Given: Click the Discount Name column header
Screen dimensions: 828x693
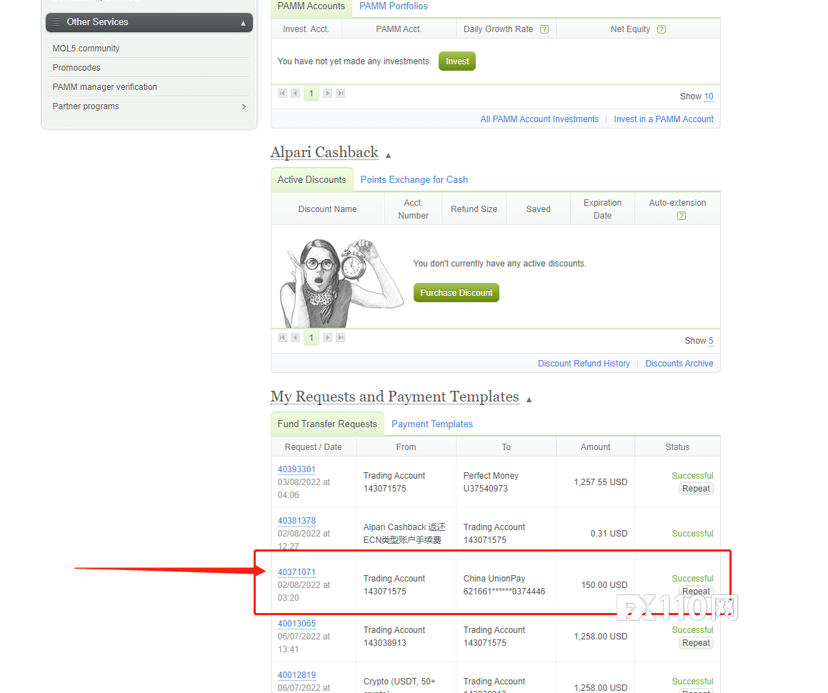Looking at the screenshot, I should tap(327, 209).
